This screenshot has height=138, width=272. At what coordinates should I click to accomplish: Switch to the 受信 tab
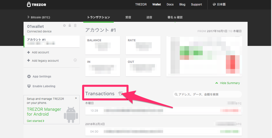[x=128, y=17]
